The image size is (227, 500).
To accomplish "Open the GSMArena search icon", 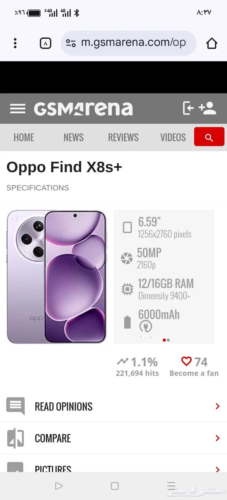I will (209, 137).
